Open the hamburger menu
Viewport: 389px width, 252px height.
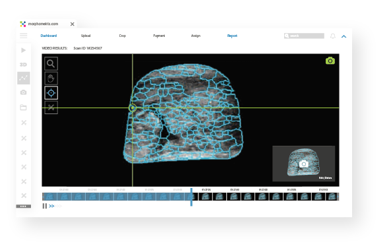tap(24, 36)
